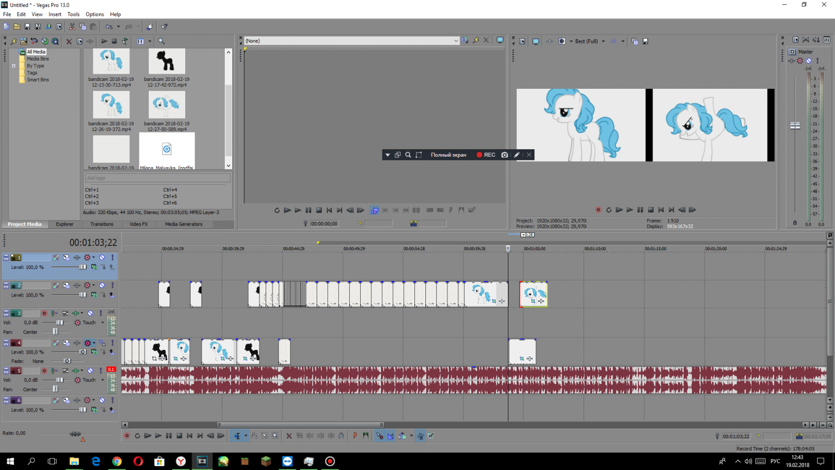
Task: Click the Render As icon in main toolbar
Action: [x=48, y=27]
